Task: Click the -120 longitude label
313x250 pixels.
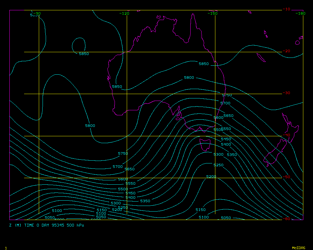Action: 124,13
